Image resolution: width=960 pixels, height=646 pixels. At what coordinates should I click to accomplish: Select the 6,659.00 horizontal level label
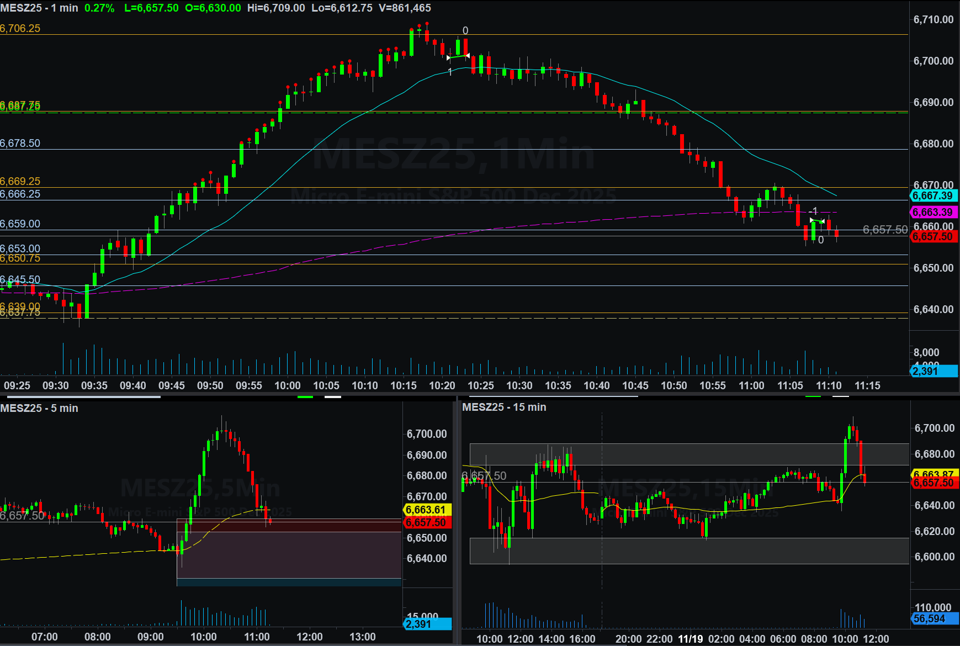20,224
